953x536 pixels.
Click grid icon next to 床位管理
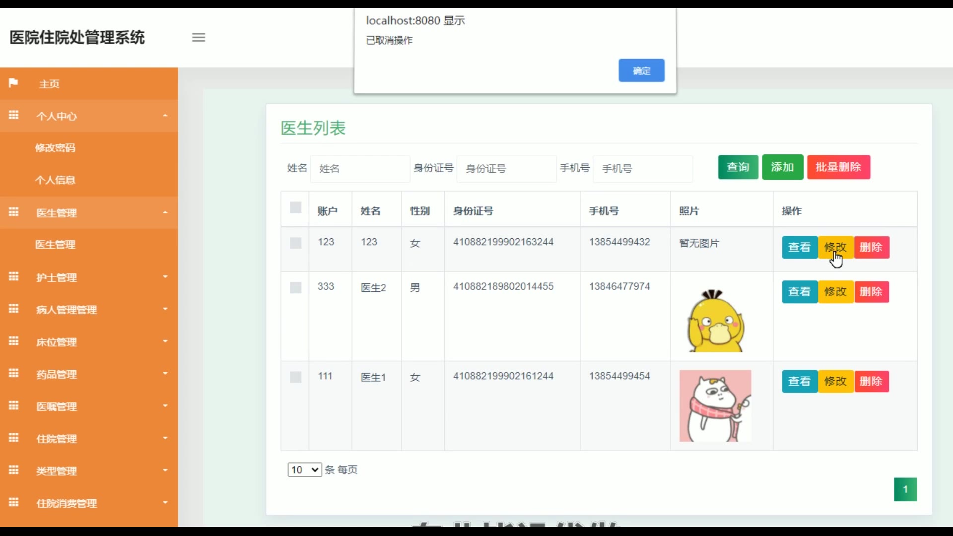point(14,341)
